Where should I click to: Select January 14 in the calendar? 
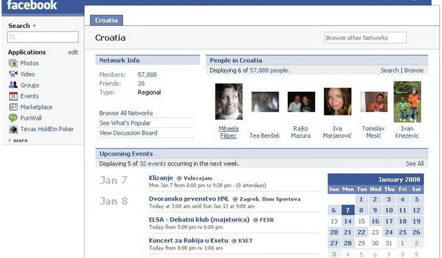click(x=347, y=221)
